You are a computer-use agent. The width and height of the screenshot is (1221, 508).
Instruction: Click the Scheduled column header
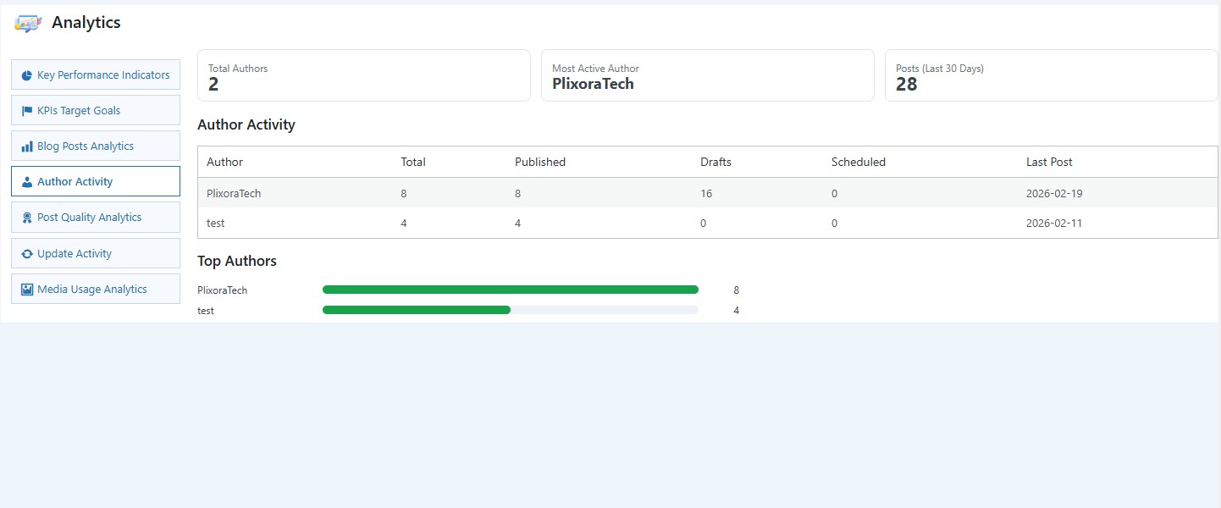click(x=858, y=162)
